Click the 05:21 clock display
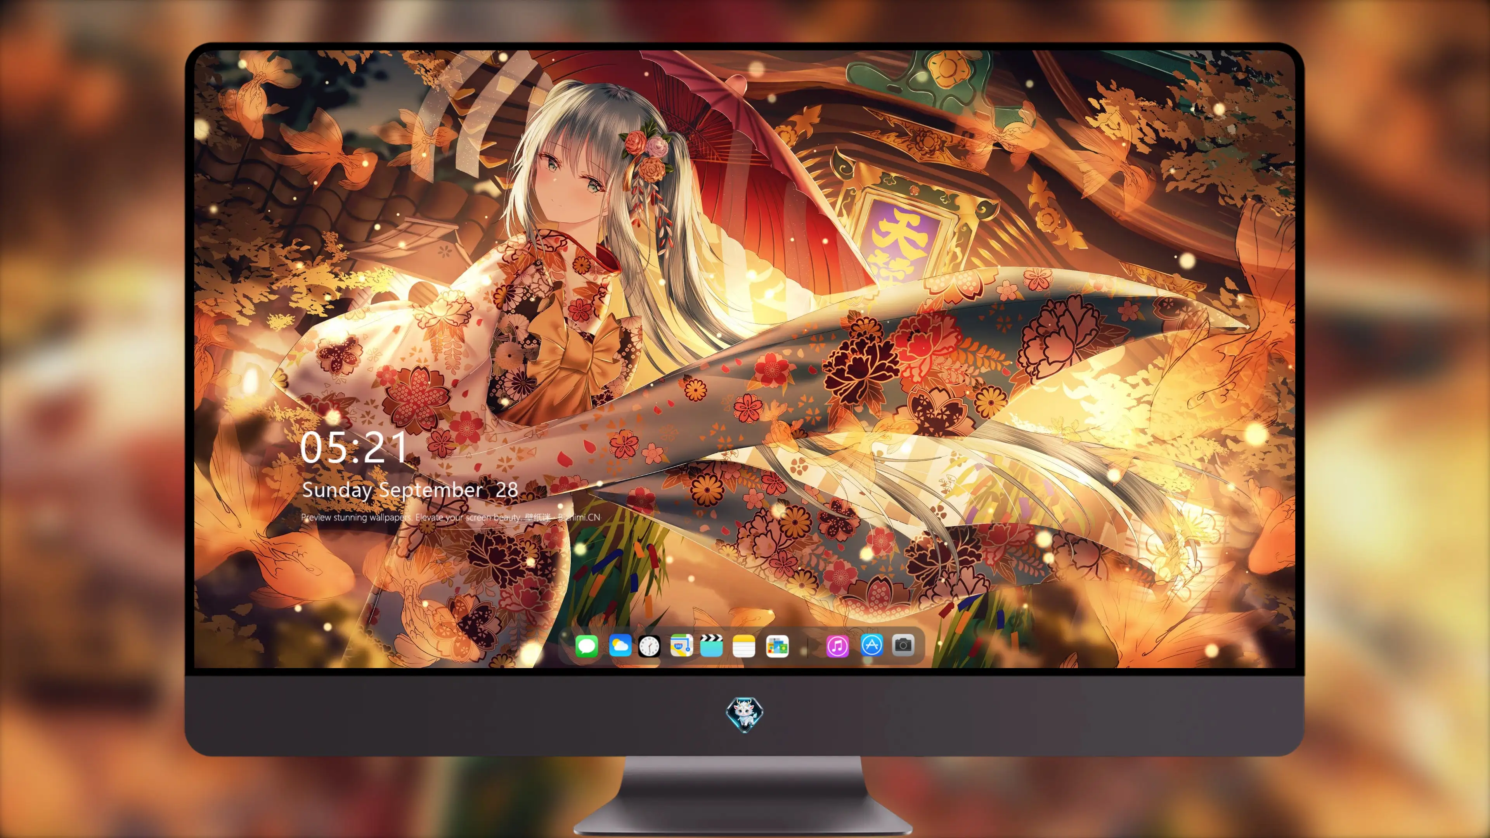 [x=353, y=448]
